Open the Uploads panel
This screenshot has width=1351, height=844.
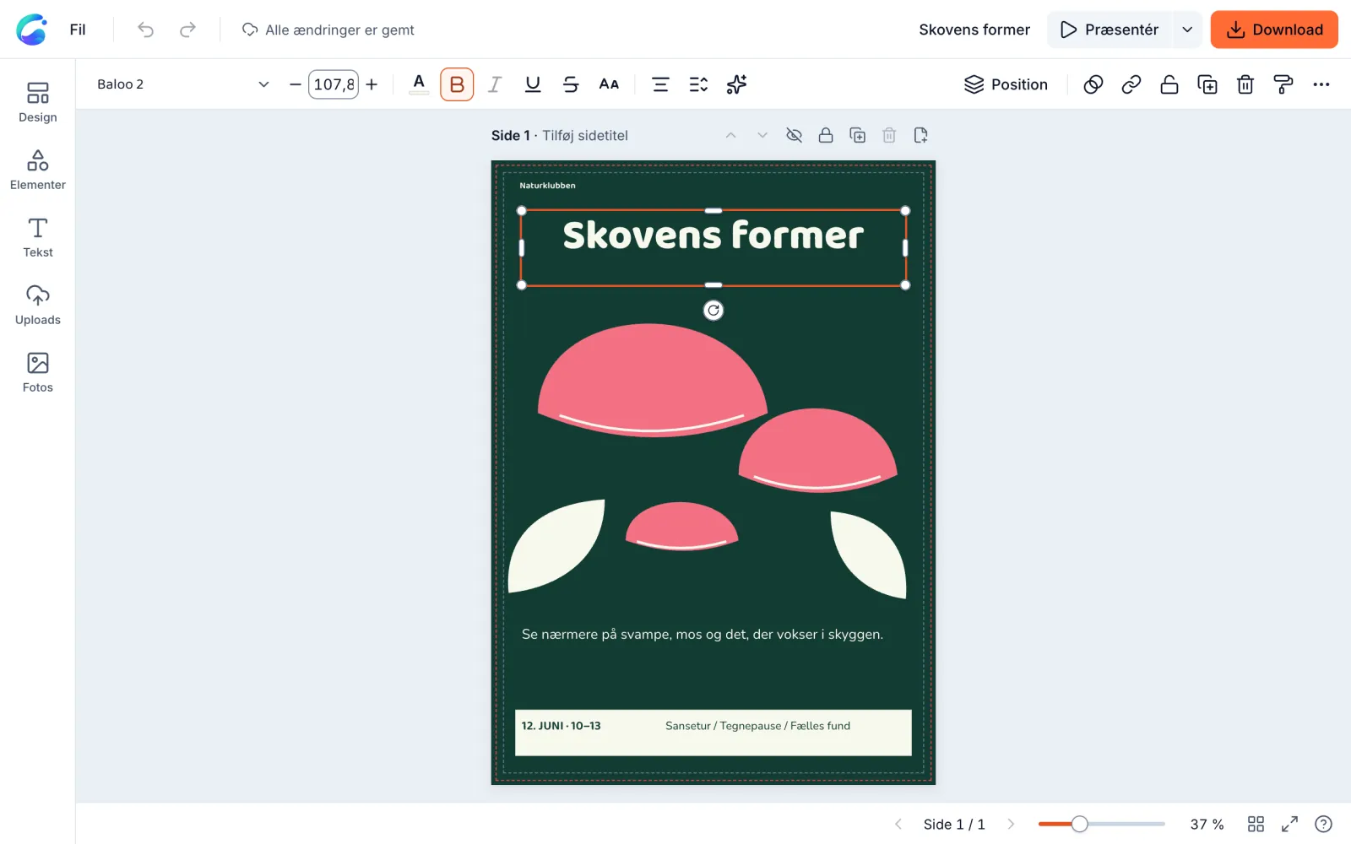pos(37,305)
